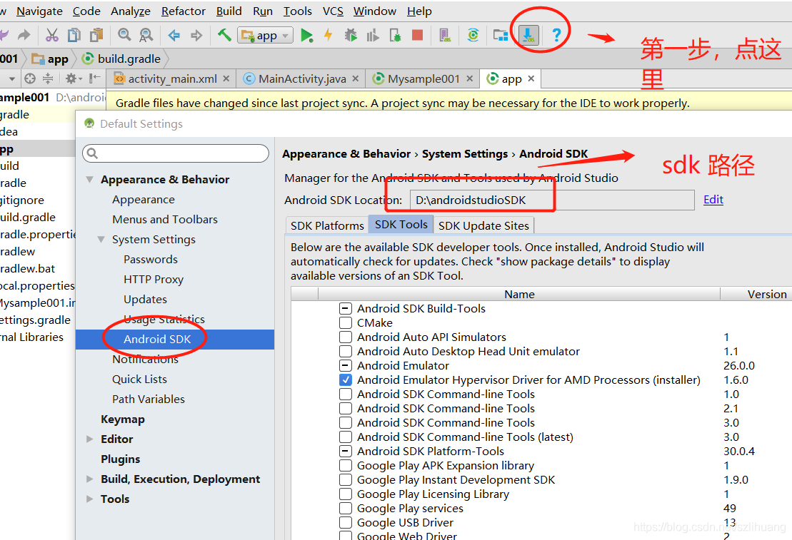
Task: Click the settings search field
Action: pyautogui.click(x=176, y=153)
